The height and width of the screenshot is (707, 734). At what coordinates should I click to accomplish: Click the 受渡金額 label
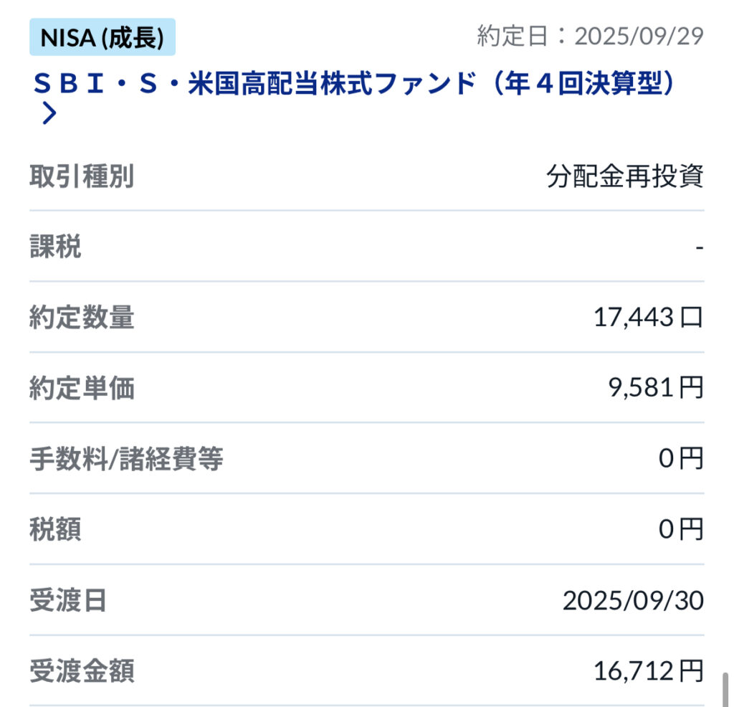(x=82, y=670)
